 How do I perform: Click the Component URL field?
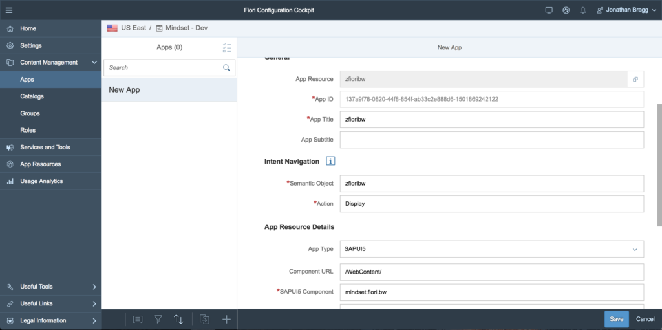click(492, 272)
